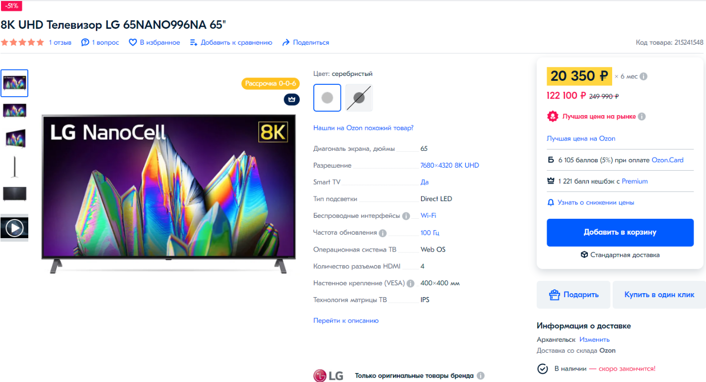The height and width of the screenshot is (382, 706).
Task: Click the bell icon for Узнать о снижении цены
Action: pos(551,202)
